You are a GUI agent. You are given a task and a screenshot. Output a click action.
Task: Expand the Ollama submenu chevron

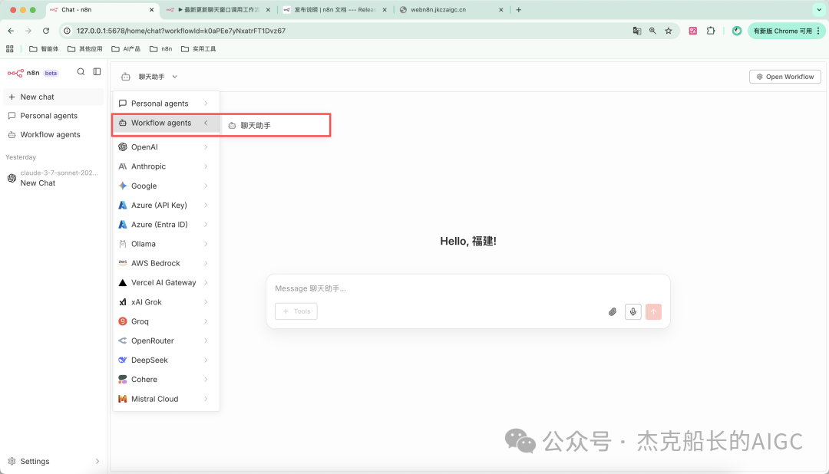pos(206,244)
